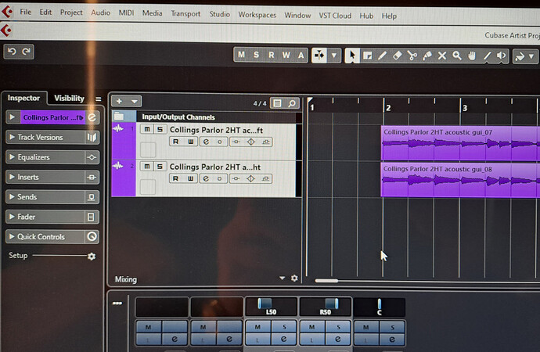Solo track 1 Collings Parlor 2HT ac...ft

160,129
